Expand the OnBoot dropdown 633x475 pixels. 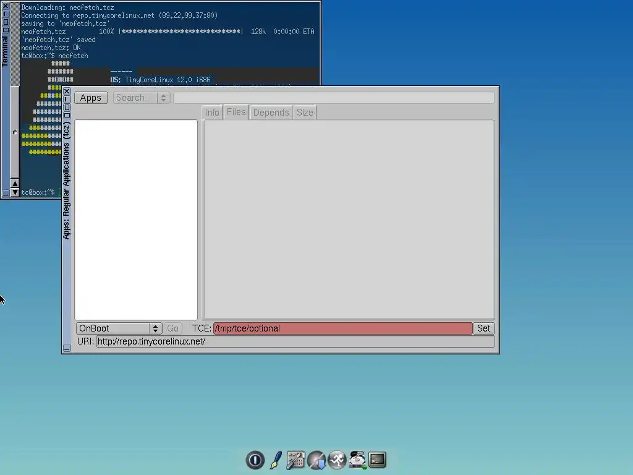pyautogui.click(x=119, y=328)
